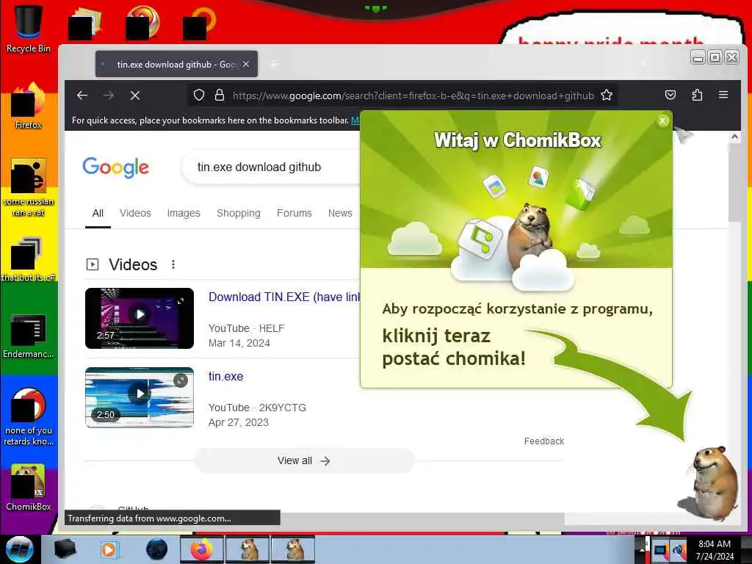Open the tracking protection shield icon

click(x=199, y=95)
